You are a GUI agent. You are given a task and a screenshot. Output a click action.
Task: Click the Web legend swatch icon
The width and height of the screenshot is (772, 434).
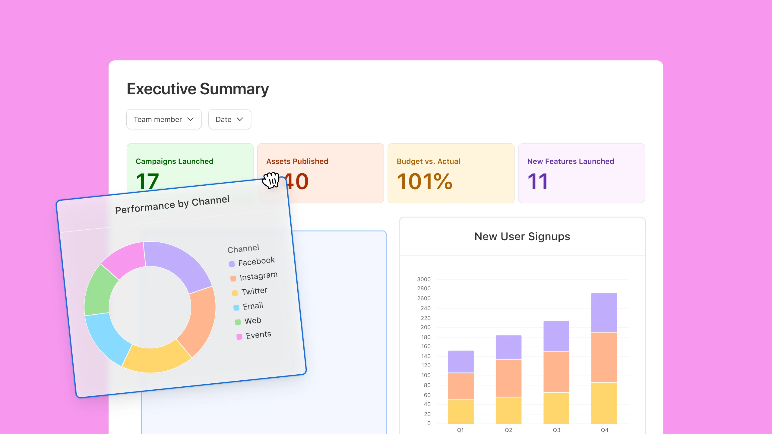(x=238, y=322)
